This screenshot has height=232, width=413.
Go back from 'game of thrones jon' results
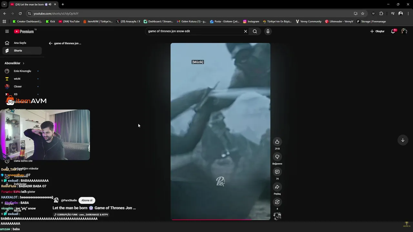[x=51, y=43]
